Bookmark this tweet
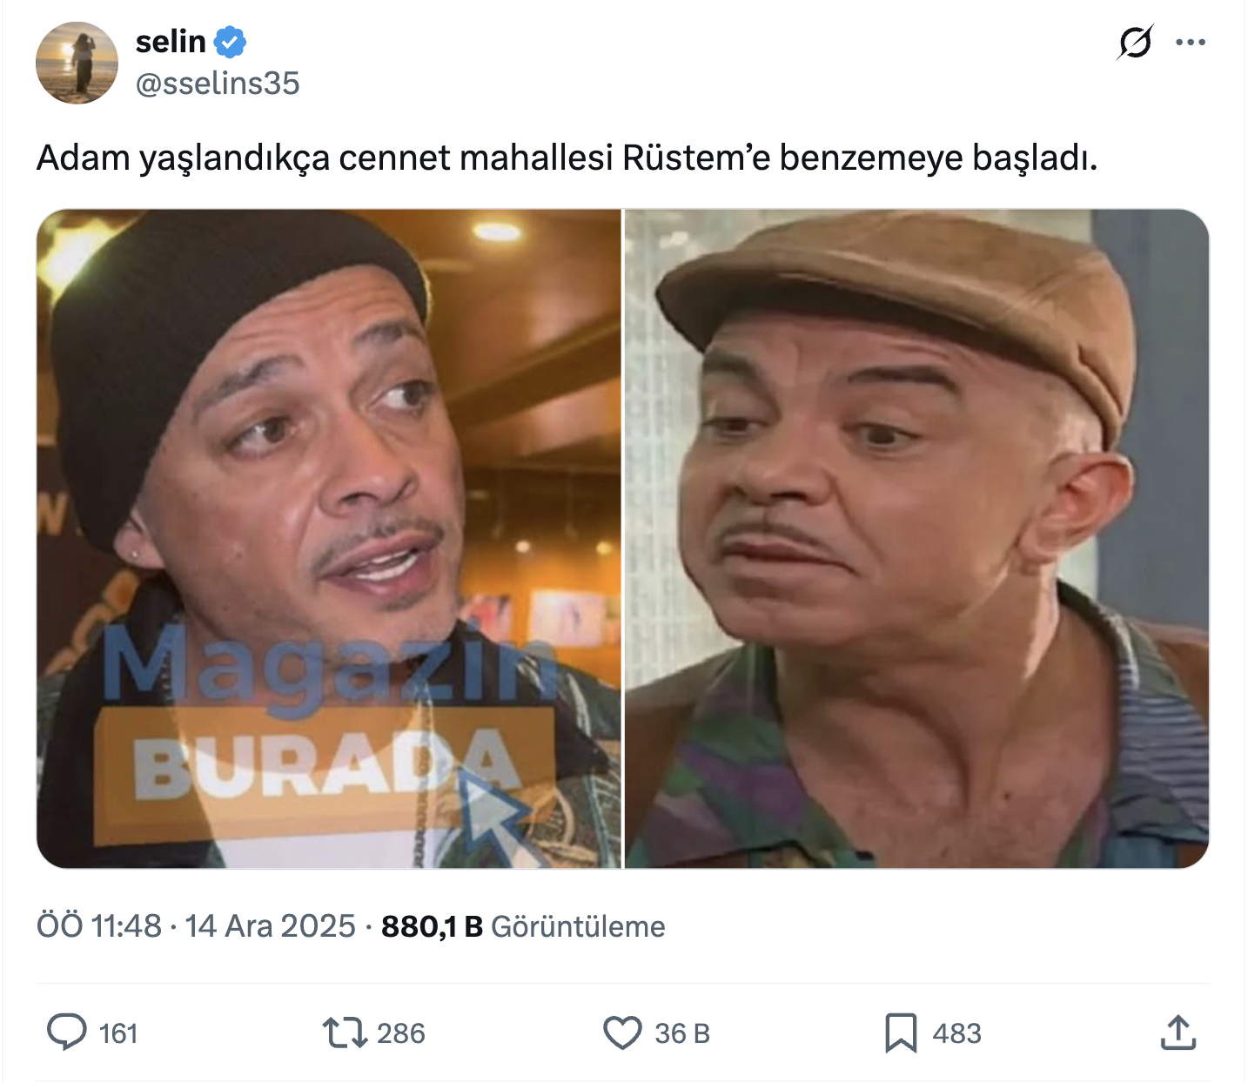The image size is (1248, 1083). click(x=901, y=1033)
